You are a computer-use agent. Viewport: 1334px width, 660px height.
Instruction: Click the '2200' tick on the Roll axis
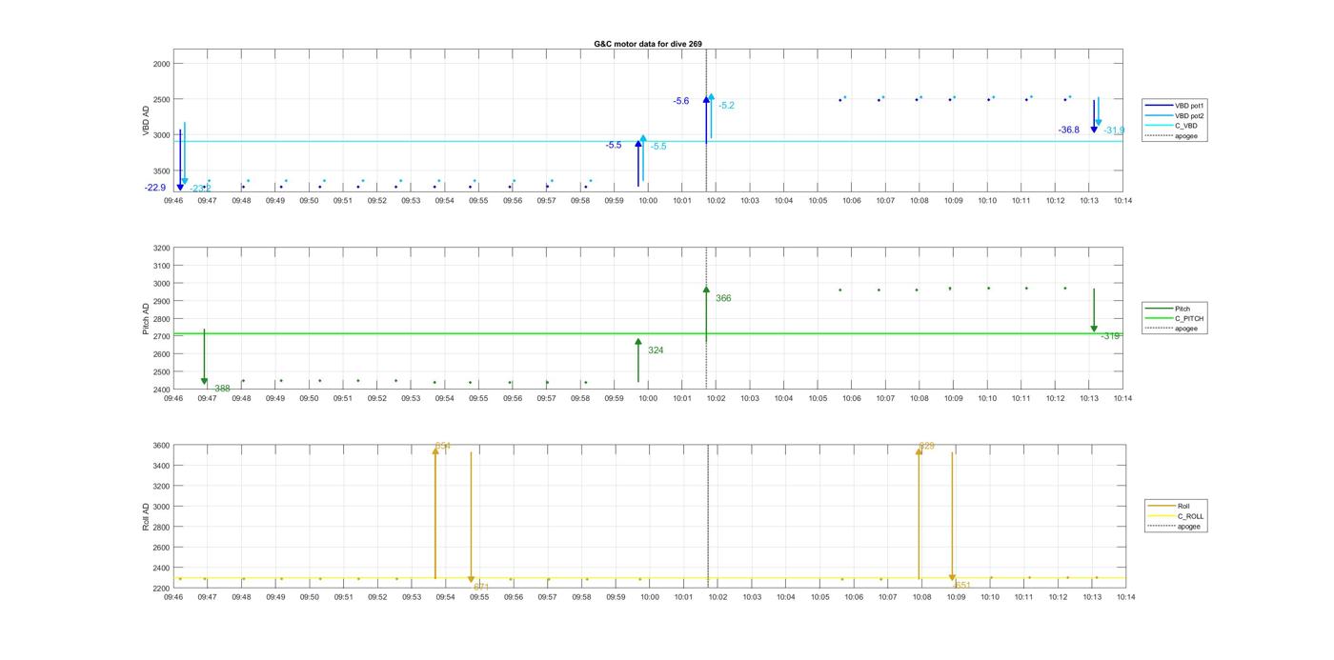pos(161,588)
